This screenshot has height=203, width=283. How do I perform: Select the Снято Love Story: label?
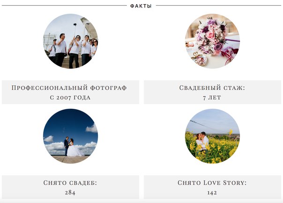coord(212,182)
